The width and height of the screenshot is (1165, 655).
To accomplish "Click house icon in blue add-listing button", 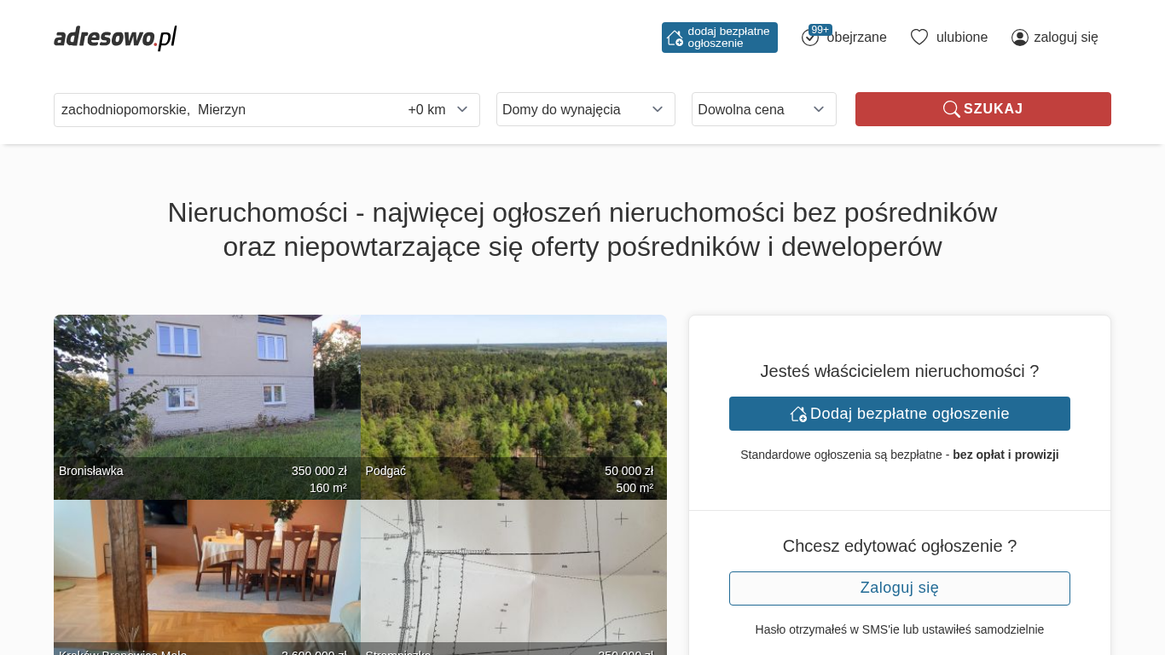I will [x=798, y=414].
